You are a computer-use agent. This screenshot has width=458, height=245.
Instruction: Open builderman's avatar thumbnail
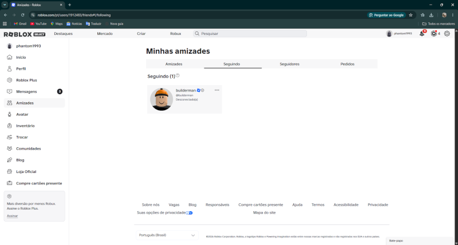click(x=161, y=99)
